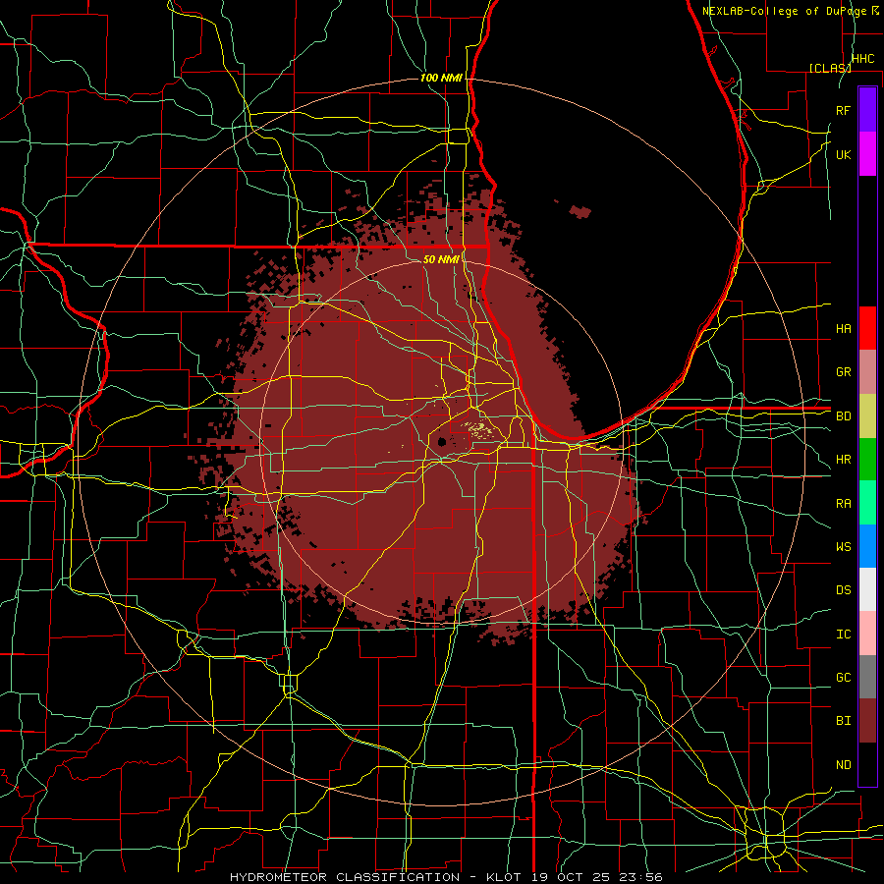
Task: Click the WS blue color swatch
Action: 867,546
